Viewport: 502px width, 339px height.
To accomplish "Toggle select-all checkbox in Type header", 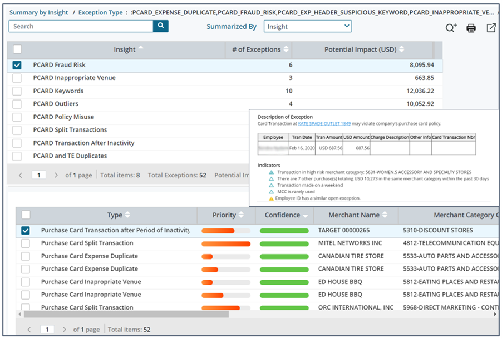I will click(26, 215).
